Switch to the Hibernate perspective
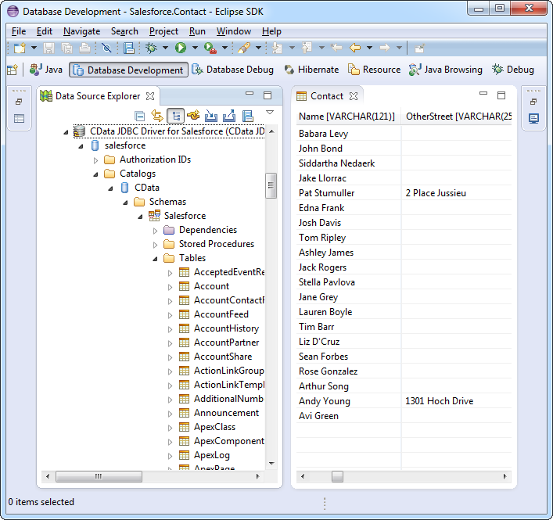The image size is (553, 520). [x=311, y=70]
